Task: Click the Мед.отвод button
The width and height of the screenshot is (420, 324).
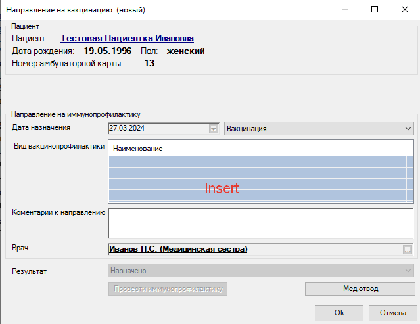Action: coord(360,289)
